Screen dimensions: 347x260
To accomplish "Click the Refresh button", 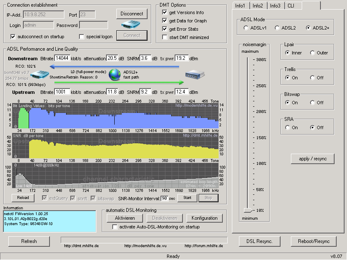I will (x=29, y=241).
